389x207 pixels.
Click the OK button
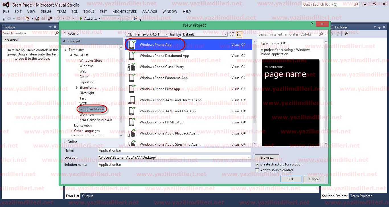coord(291,179)
